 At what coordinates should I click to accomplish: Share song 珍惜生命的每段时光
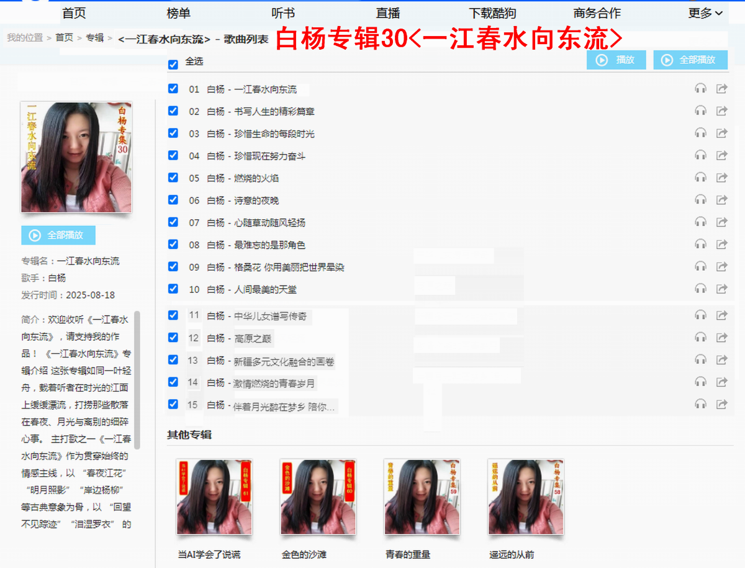(721, 133)
